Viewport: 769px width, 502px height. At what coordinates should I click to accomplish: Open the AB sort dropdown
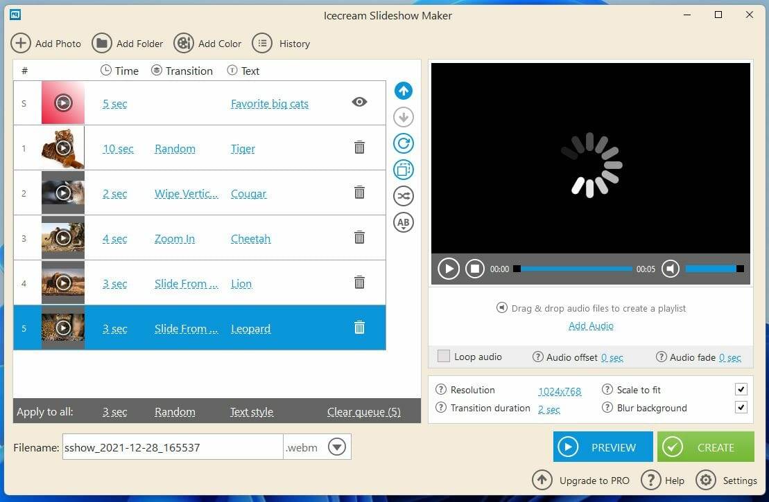pos(403,222)
